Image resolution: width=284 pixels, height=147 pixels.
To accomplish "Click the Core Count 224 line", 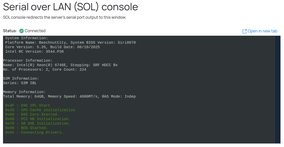I will coord(44,70).
